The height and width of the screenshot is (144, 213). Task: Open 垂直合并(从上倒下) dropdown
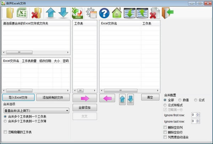click(37, 111)
